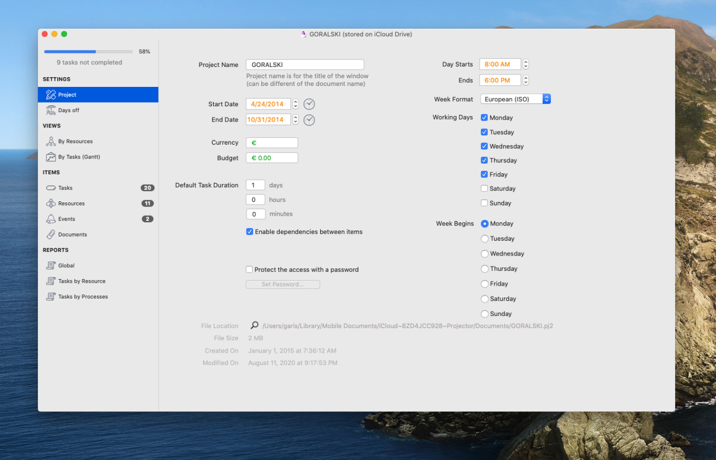This screenshot has width=716, height=460.
Task: Open the Documents paperclip icon
Action: [x=51, y=235]
